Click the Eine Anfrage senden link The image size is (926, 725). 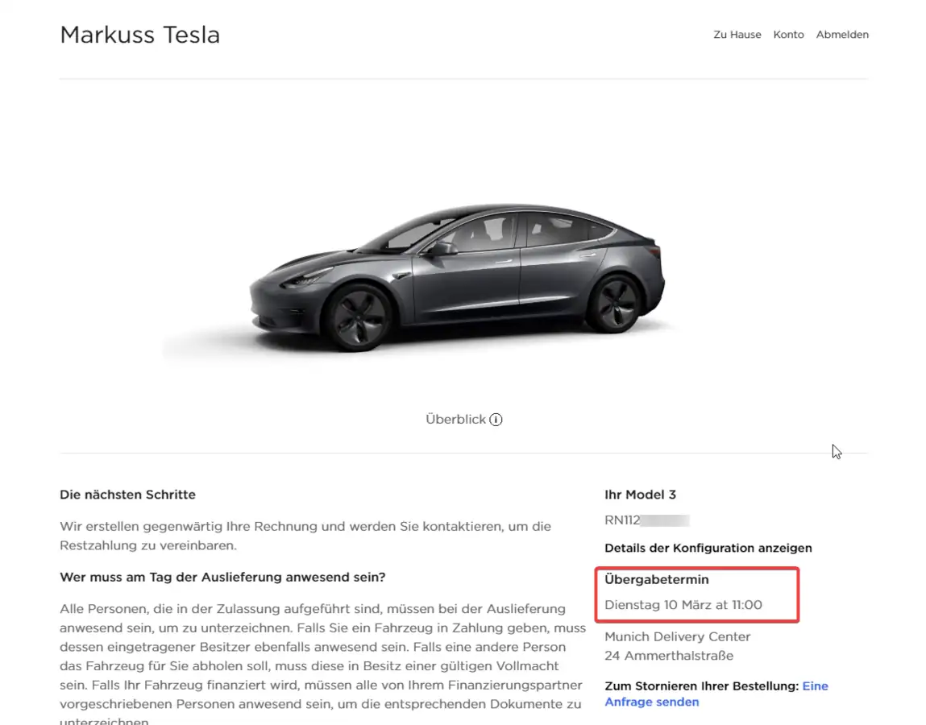point(652,702)
